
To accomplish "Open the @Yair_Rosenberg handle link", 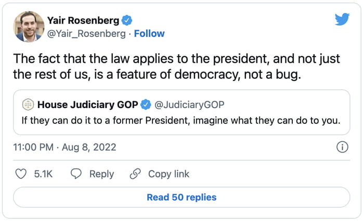I will [87, 34].
